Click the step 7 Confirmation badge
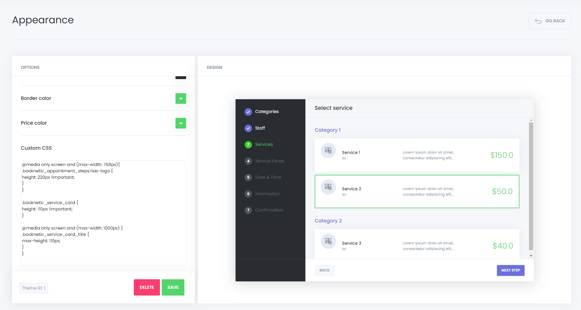Image resolution: width=581 pixels, height=310 pixels. 248,210
